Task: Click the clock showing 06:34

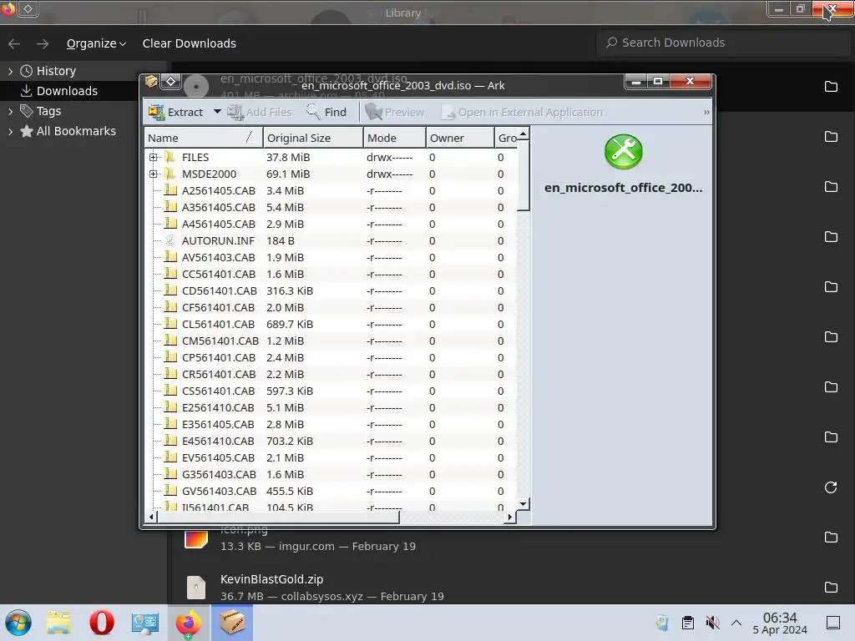Action: pyautogui.click(x=780, y=623)
